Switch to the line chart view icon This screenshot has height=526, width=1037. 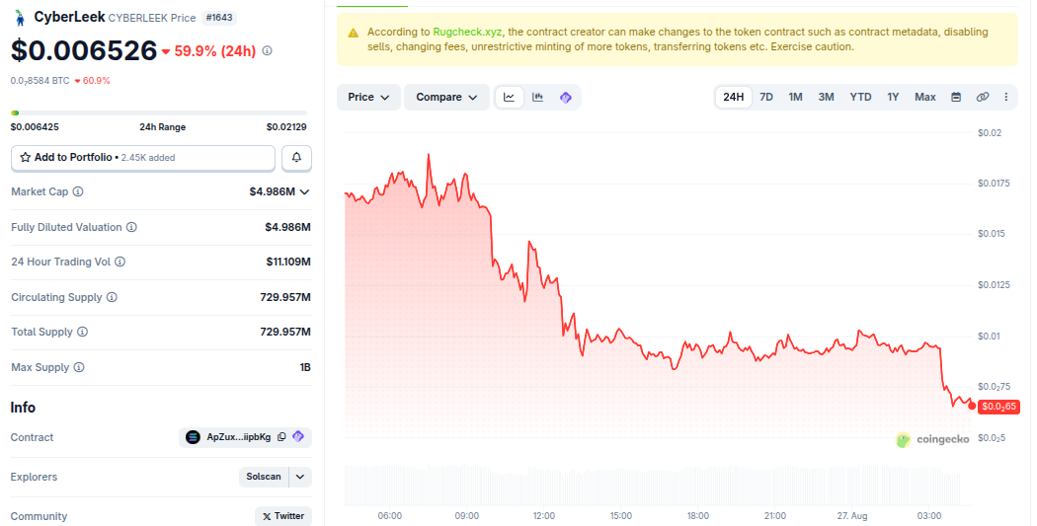click(x=510, y=97)
